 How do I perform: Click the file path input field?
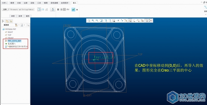point(21,9)
